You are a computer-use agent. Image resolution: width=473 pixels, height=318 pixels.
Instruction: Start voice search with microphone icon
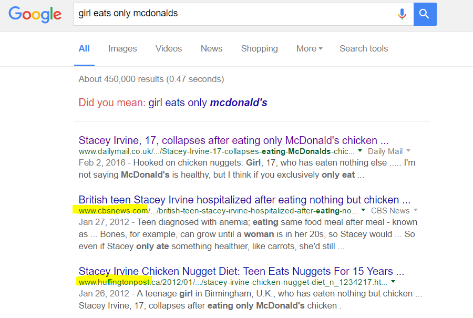pos(402,14)
